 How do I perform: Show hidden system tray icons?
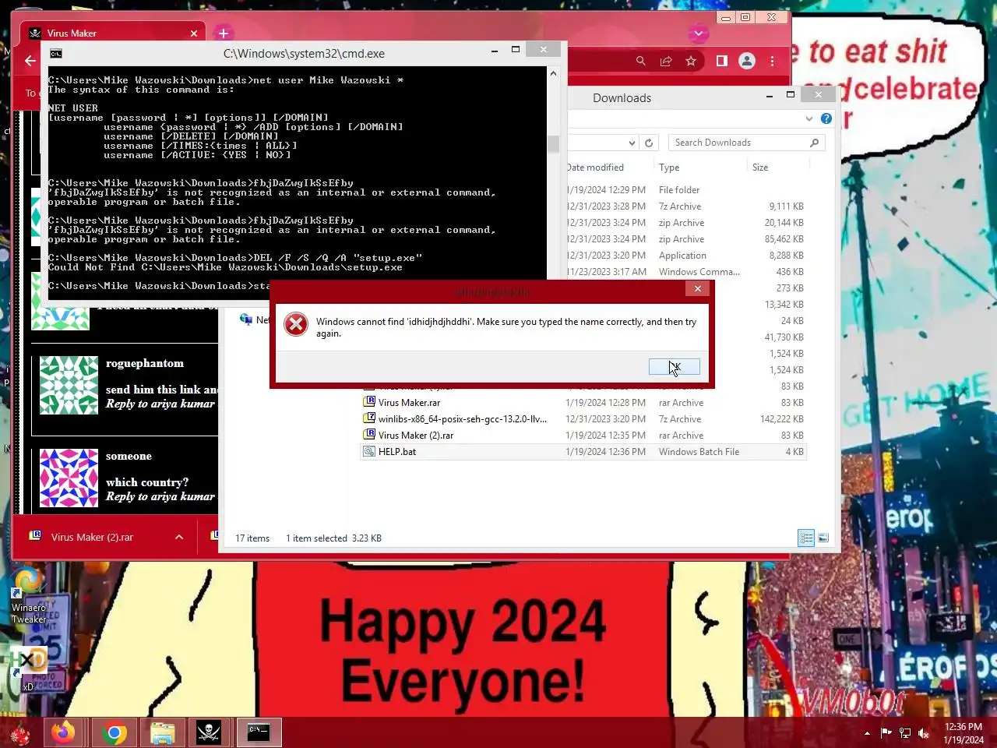click(867, 733)
